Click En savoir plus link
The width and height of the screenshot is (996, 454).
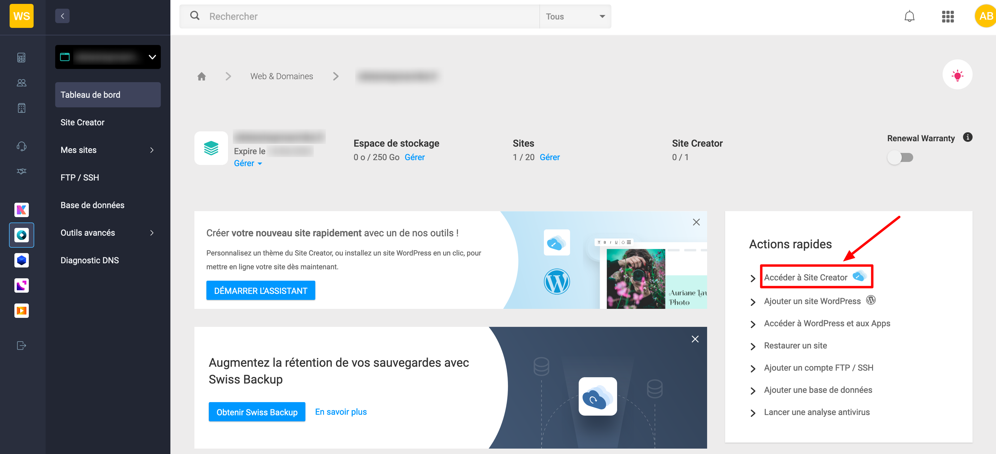coord(340,412)
